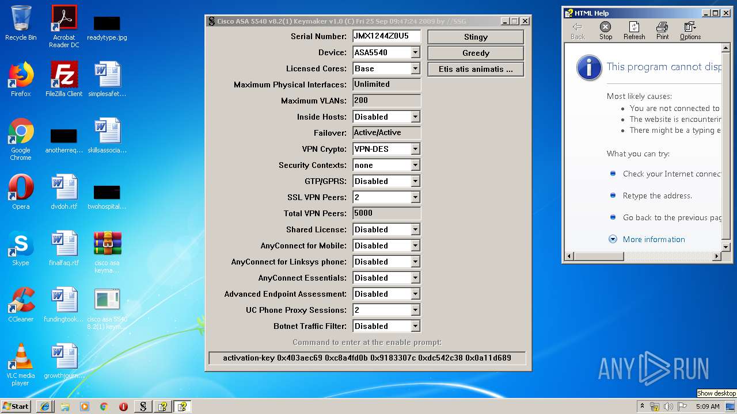Open Skype desktop shortcut
This screenshot has width=737, height=414.
point(21,248)
